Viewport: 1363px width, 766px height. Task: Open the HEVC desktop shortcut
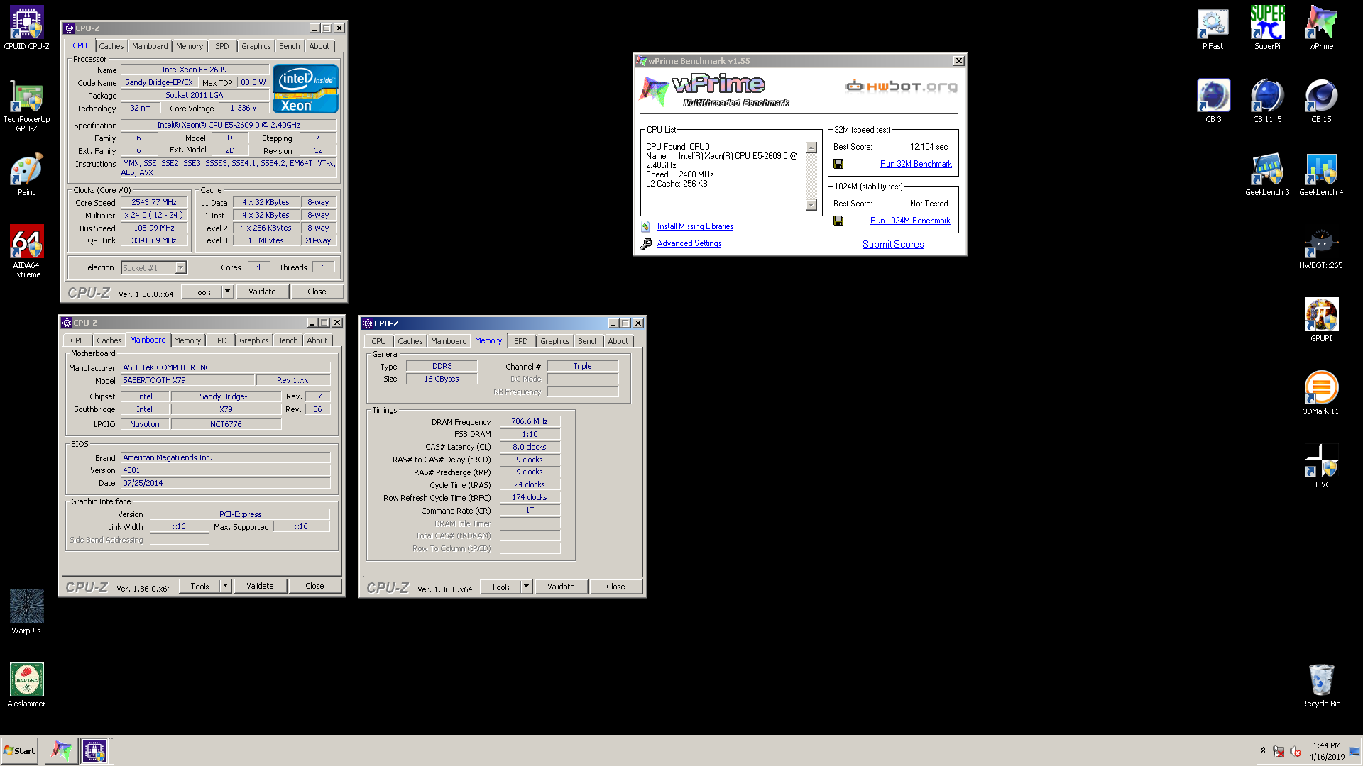point(1321,467)
